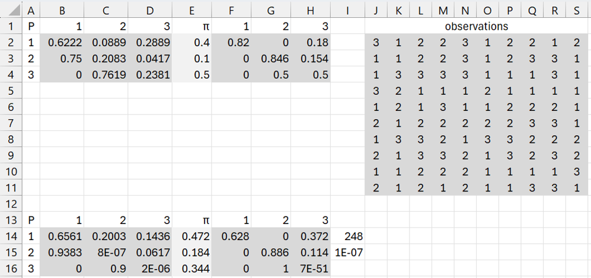Viewport: 591px width, 278px height.
Task: Click the observations label cell
Action: (x=477, y=26)
